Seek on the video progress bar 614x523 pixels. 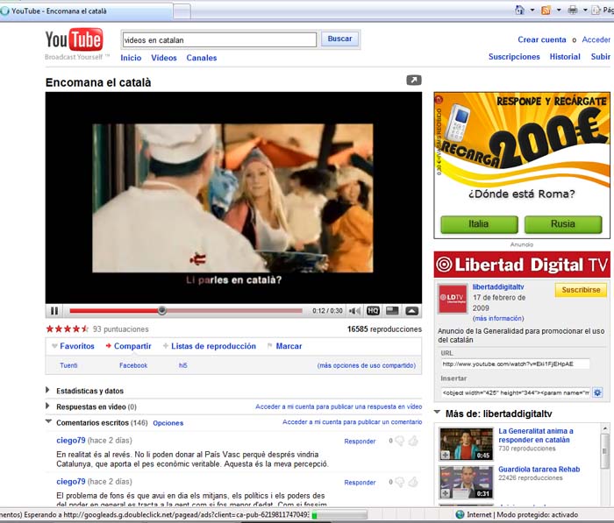[186, 311]
